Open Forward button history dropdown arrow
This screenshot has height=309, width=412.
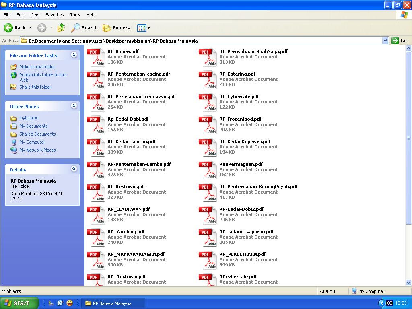tap(51, 28)
